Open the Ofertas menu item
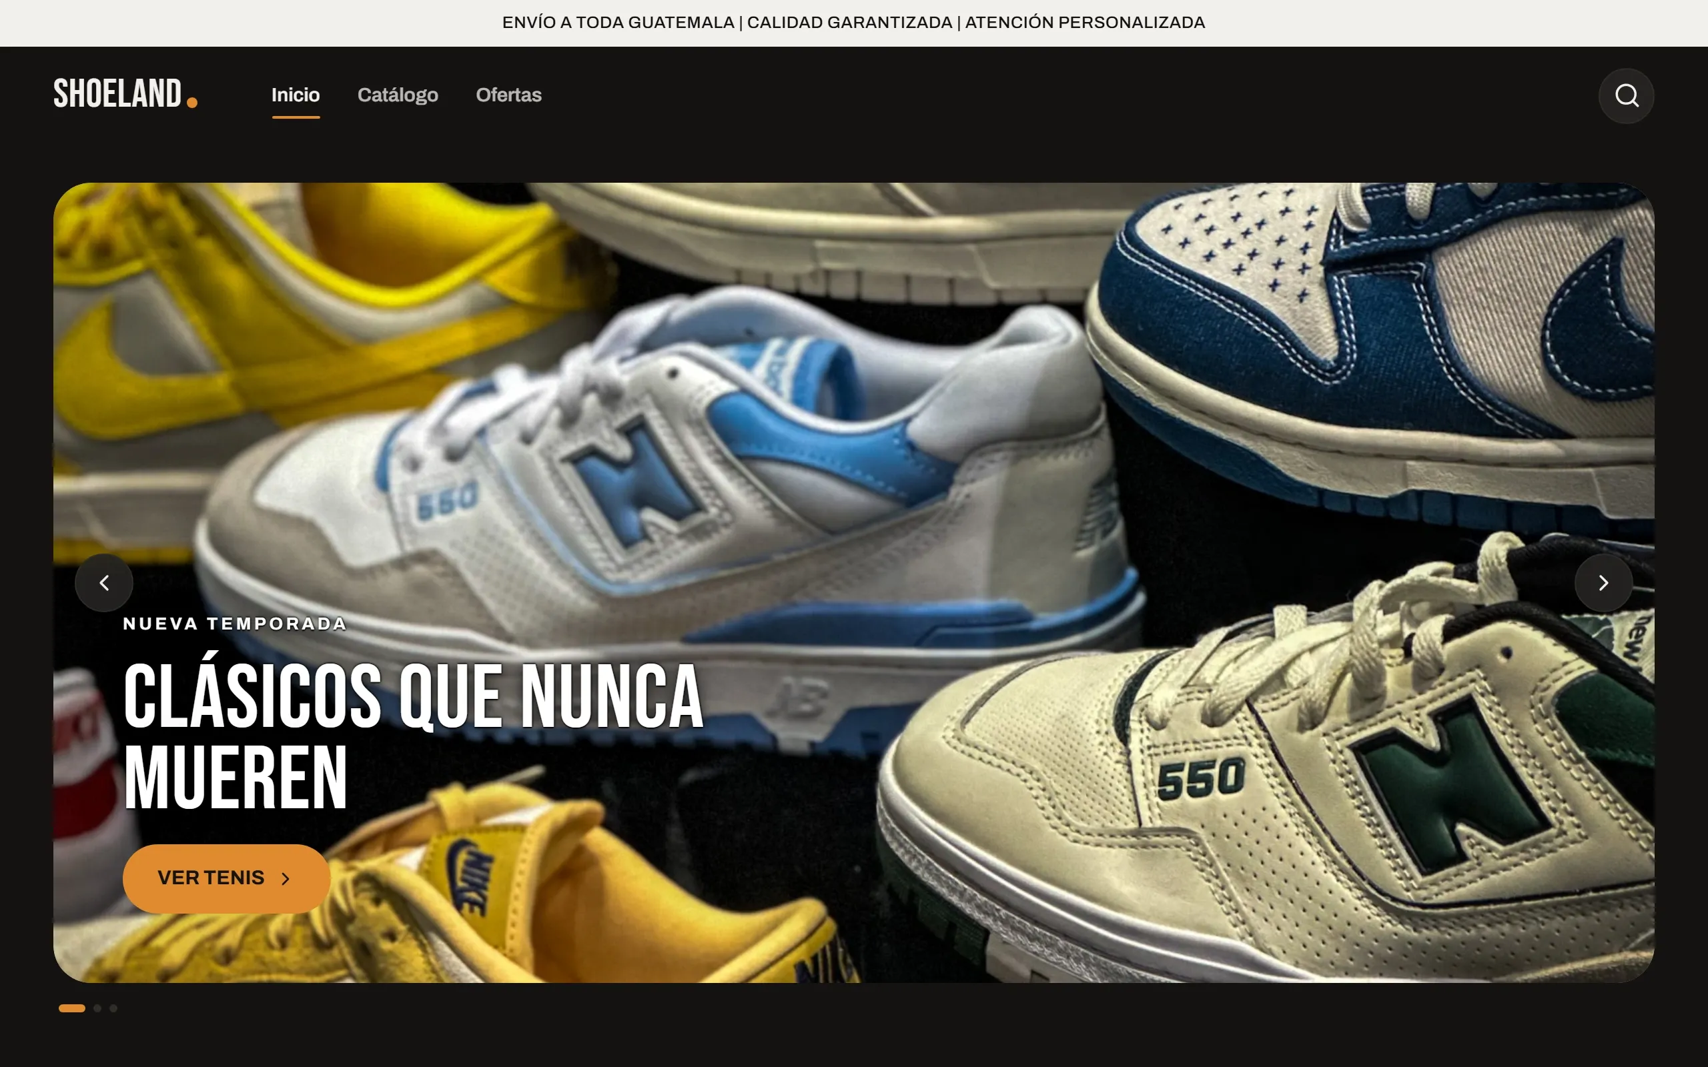This screenshot has width=1708, height=1067. 508,95
